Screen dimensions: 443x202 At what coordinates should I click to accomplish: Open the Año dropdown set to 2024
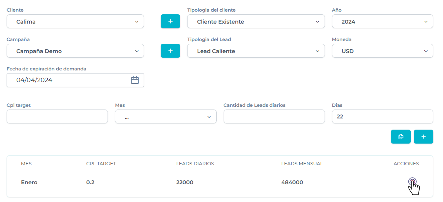coord(382,22)
